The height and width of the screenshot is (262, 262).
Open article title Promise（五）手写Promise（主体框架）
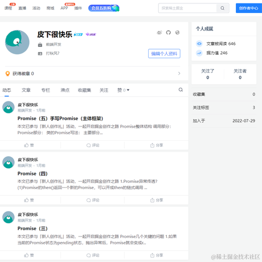(60, 118)
